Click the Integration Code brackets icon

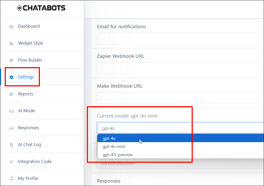[x=11, y=162]
